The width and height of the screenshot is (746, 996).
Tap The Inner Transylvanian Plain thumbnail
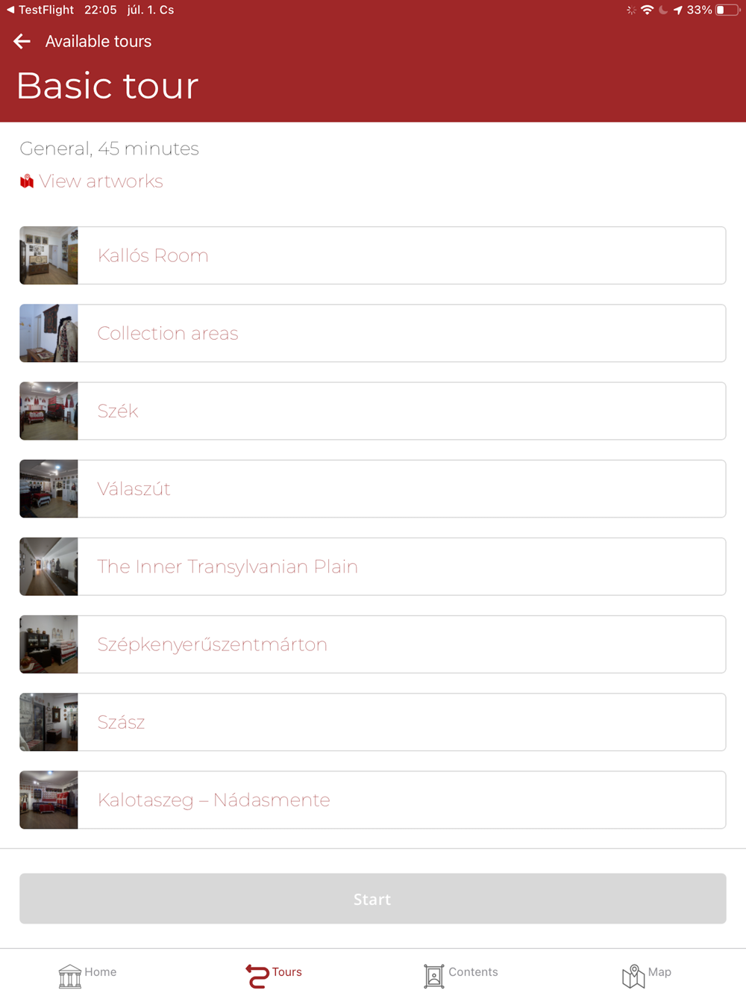(x=48, y=567)
